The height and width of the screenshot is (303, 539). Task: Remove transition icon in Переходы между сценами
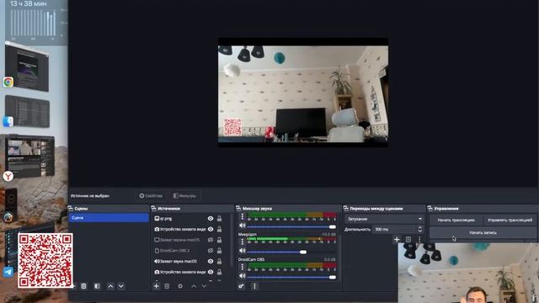point(408,239)
